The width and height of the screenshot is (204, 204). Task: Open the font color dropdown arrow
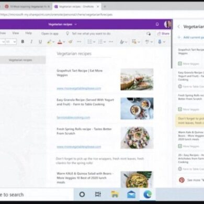[x=64, y=42]
